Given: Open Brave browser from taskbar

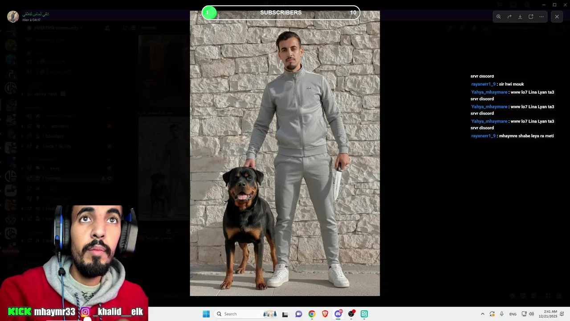Looking at the screenshot, I should (325, 314).
